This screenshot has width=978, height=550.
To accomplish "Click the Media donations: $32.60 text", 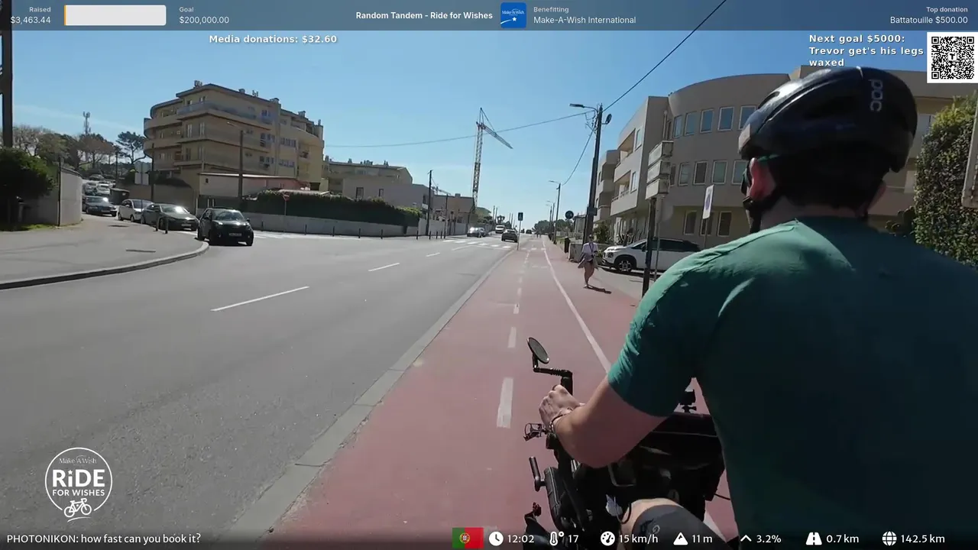I will (273, 39).
